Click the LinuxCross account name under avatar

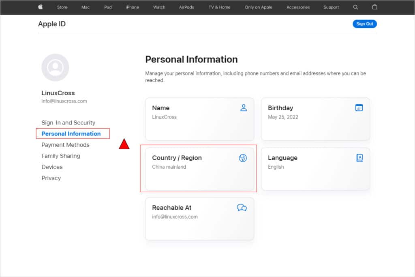(x=58, y=93)
